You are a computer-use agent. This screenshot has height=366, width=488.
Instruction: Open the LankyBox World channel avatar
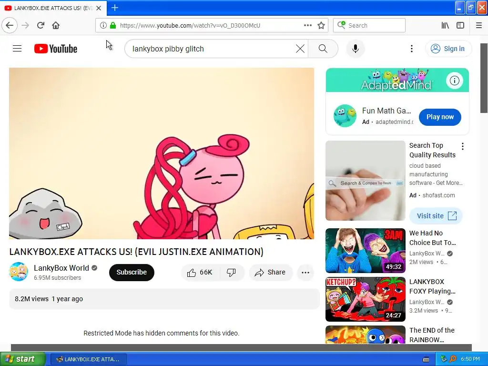tap(19, 272)
